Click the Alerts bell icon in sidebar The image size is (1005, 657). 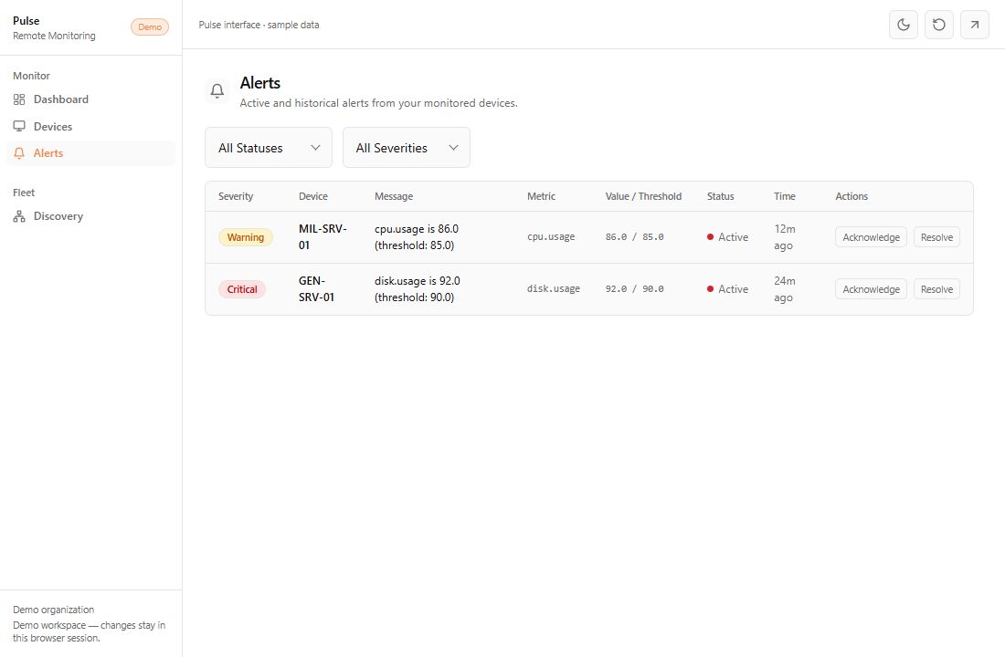pyautogui.click(x=19, y=153)
